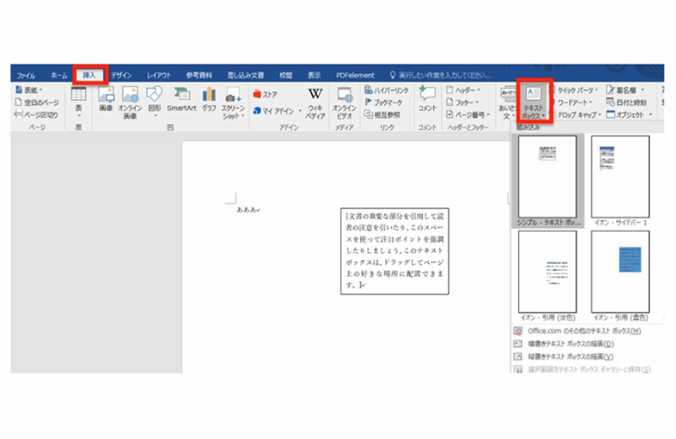Expand the ページ番号 page number menu

click(468, 115)
